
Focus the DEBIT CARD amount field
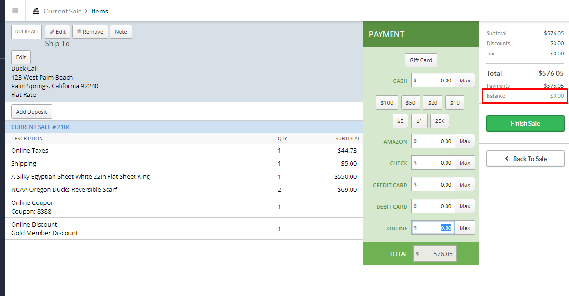[433, 206]
